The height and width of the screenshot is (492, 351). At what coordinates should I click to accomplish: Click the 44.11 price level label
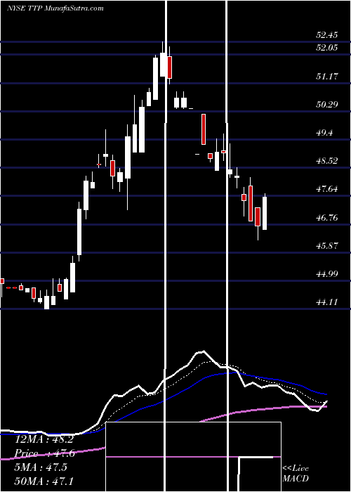click(x=327, y=302)
